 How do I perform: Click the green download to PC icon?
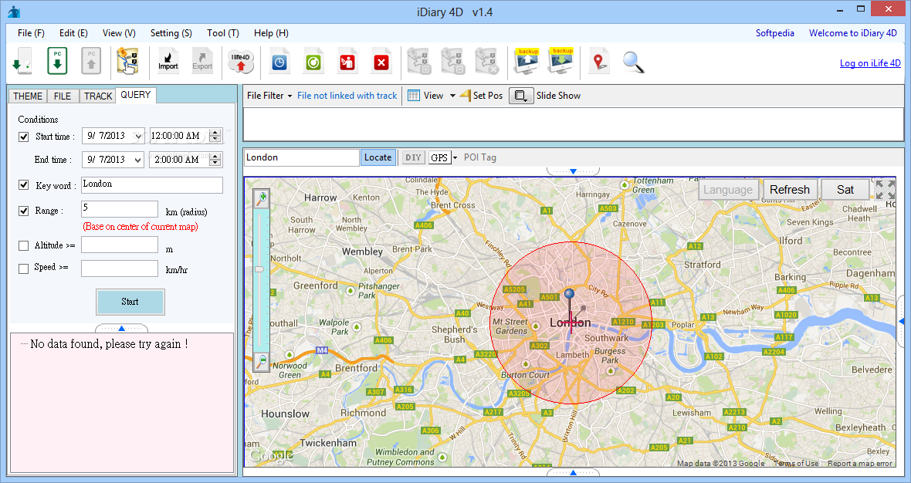[57, 61]
